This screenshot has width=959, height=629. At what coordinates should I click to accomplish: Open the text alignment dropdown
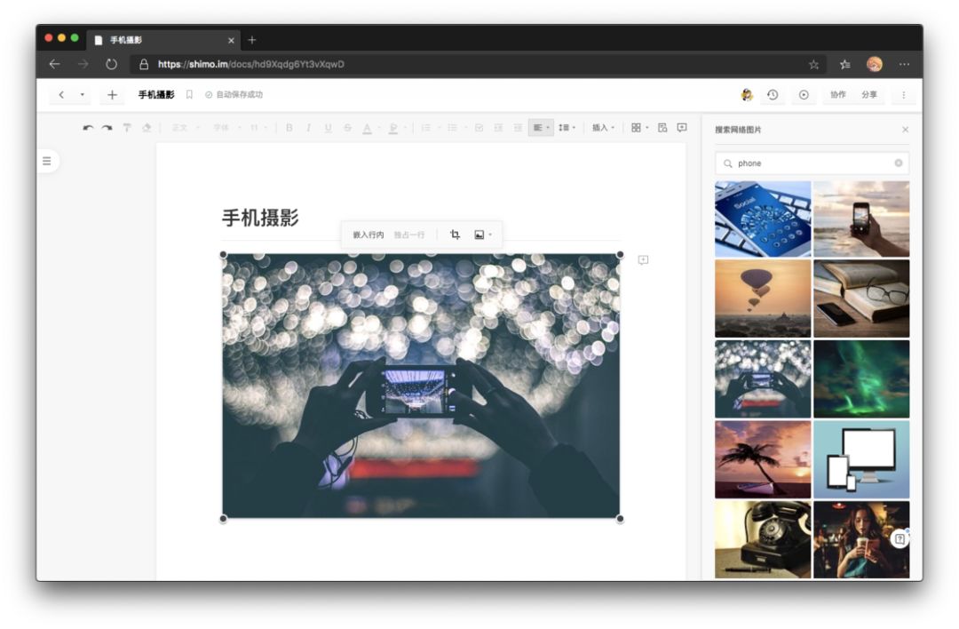(542, 128)
